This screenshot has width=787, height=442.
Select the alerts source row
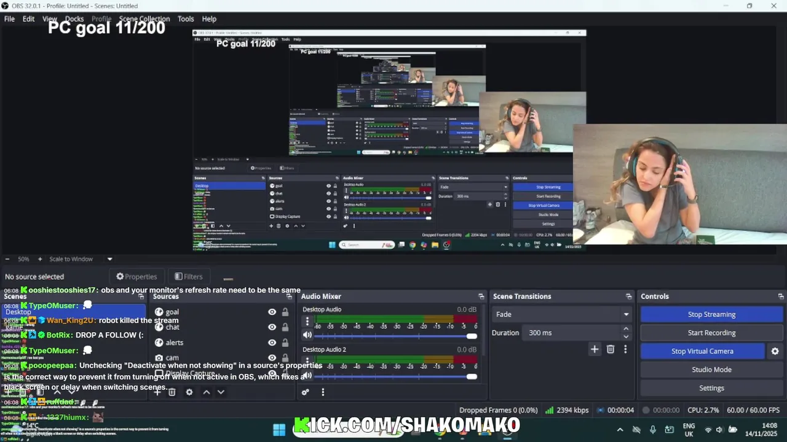tap(220, 343)
